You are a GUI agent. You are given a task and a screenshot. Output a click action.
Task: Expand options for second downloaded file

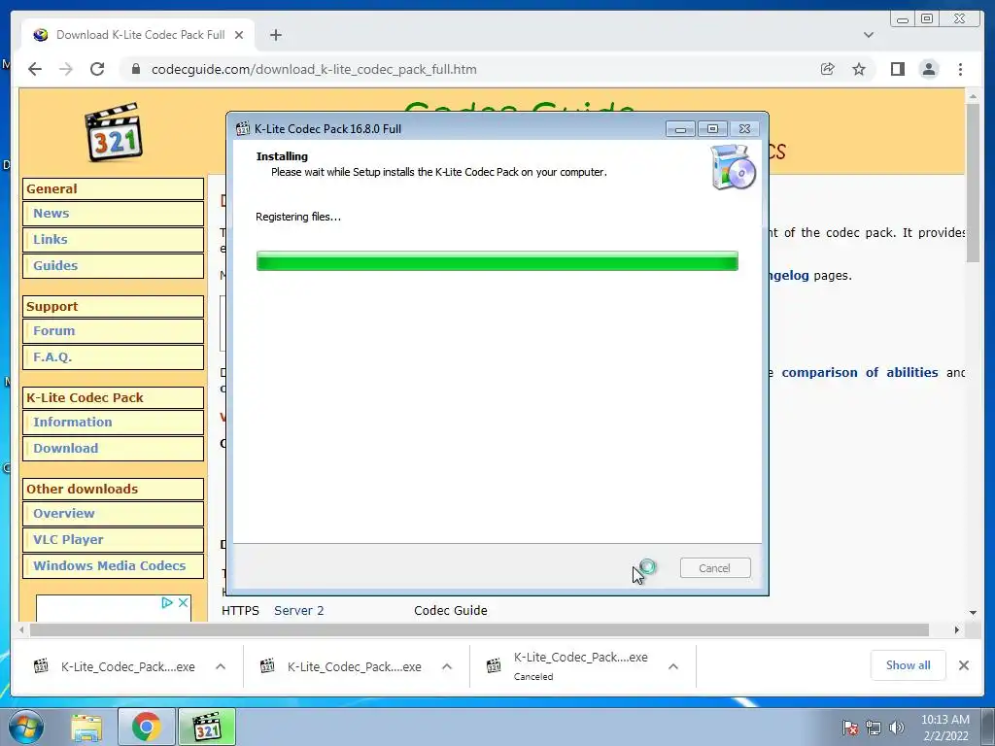click(447, 666)
